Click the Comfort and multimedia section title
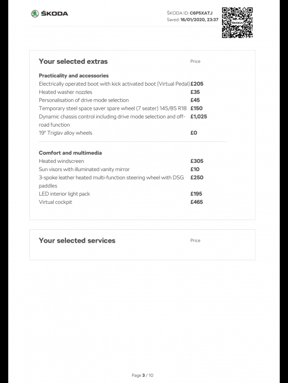This screenshot has width=288, height=383. click(70, 153)
